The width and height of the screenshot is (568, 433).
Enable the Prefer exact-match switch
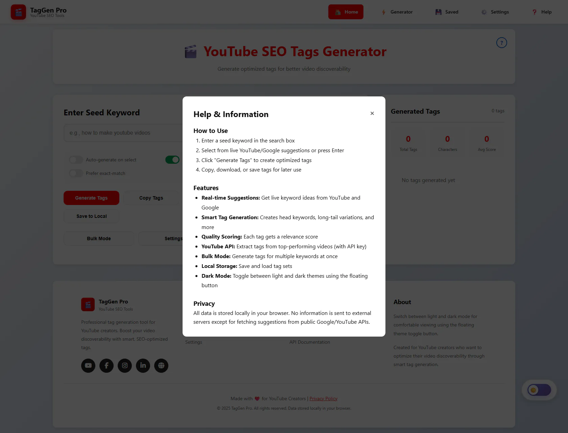click(76, 173)
